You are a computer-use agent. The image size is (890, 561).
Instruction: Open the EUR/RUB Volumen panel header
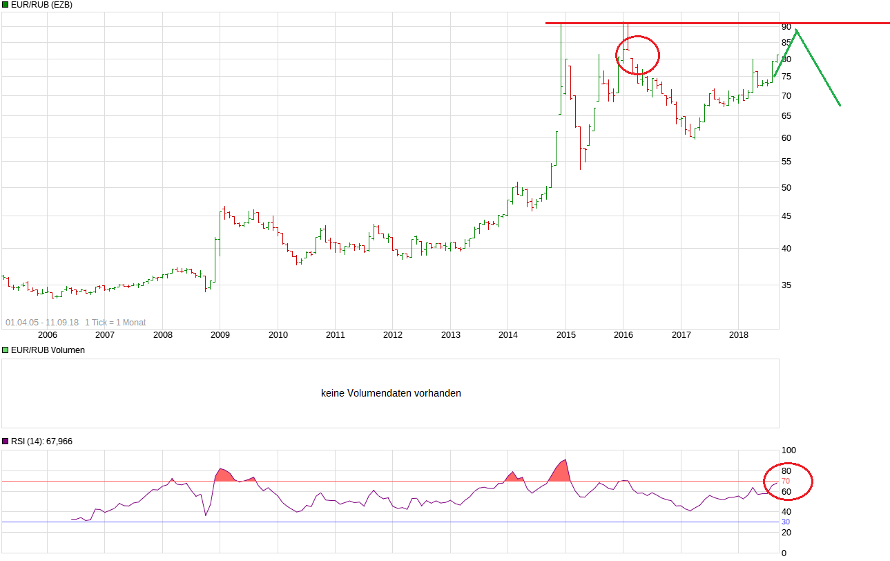(47, 350)
